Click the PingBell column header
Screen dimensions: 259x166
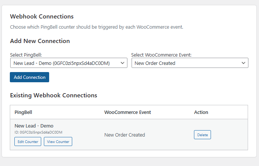[23, 112]
